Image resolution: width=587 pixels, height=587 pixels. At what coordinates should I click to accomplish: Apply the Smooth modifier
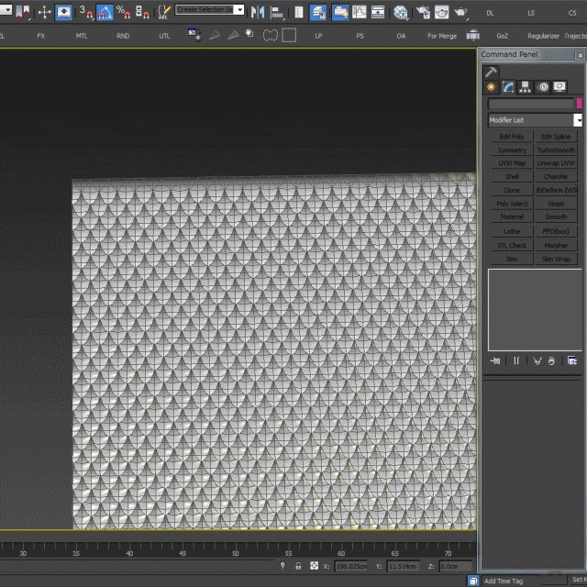tap(556, 216)
